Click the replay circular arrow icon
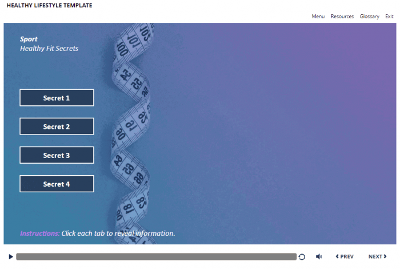 [x=302, y=257]
